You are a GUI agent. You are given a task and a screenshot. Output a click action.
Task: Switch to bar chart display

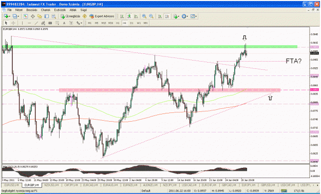point(122,16)
